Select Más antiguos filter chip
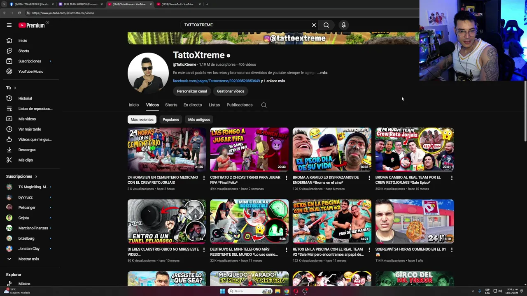The height and width of the screenshot is (296, 527). point(199,120)
